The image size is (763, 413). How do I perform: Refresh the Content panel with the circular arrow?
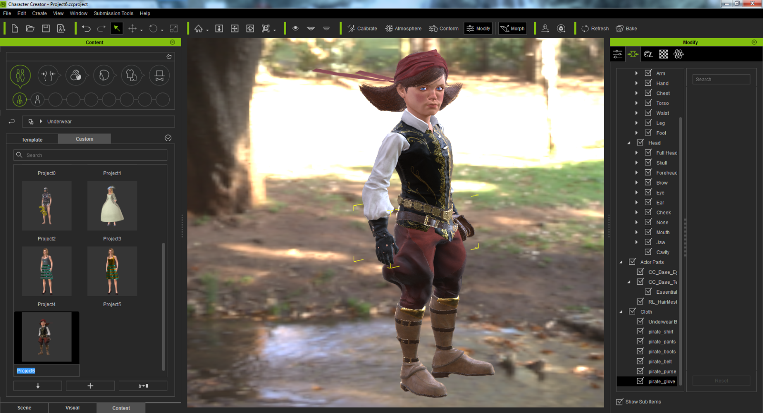(169, 57)
